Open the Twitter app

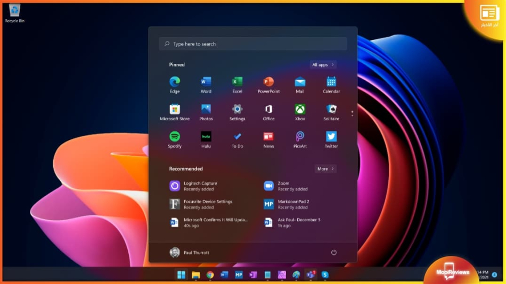pos(331,140)
